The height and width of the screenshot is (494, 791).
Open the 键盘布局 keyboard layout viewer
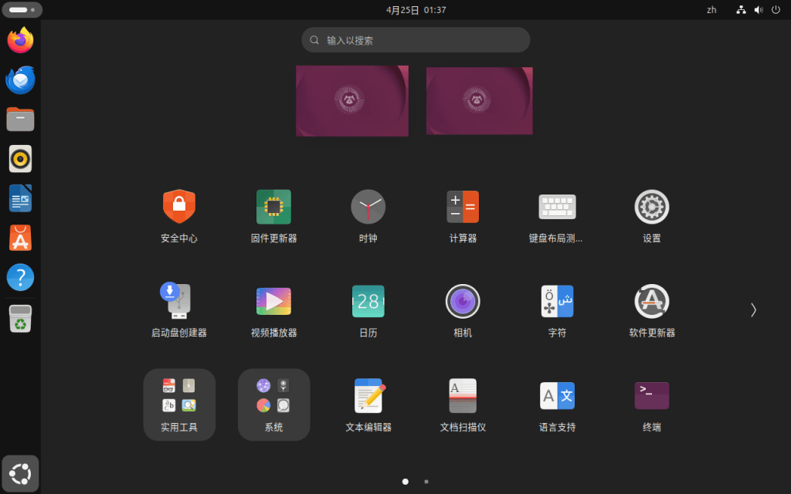click(557, 216)
